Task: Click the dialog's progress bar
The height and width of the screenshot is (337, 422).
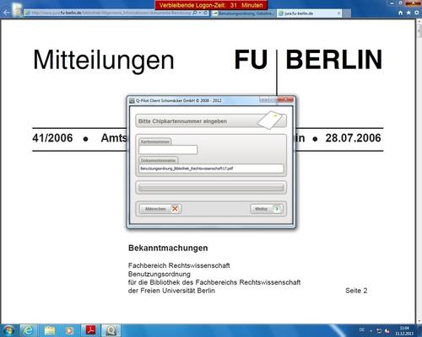Action: (211, 188)
